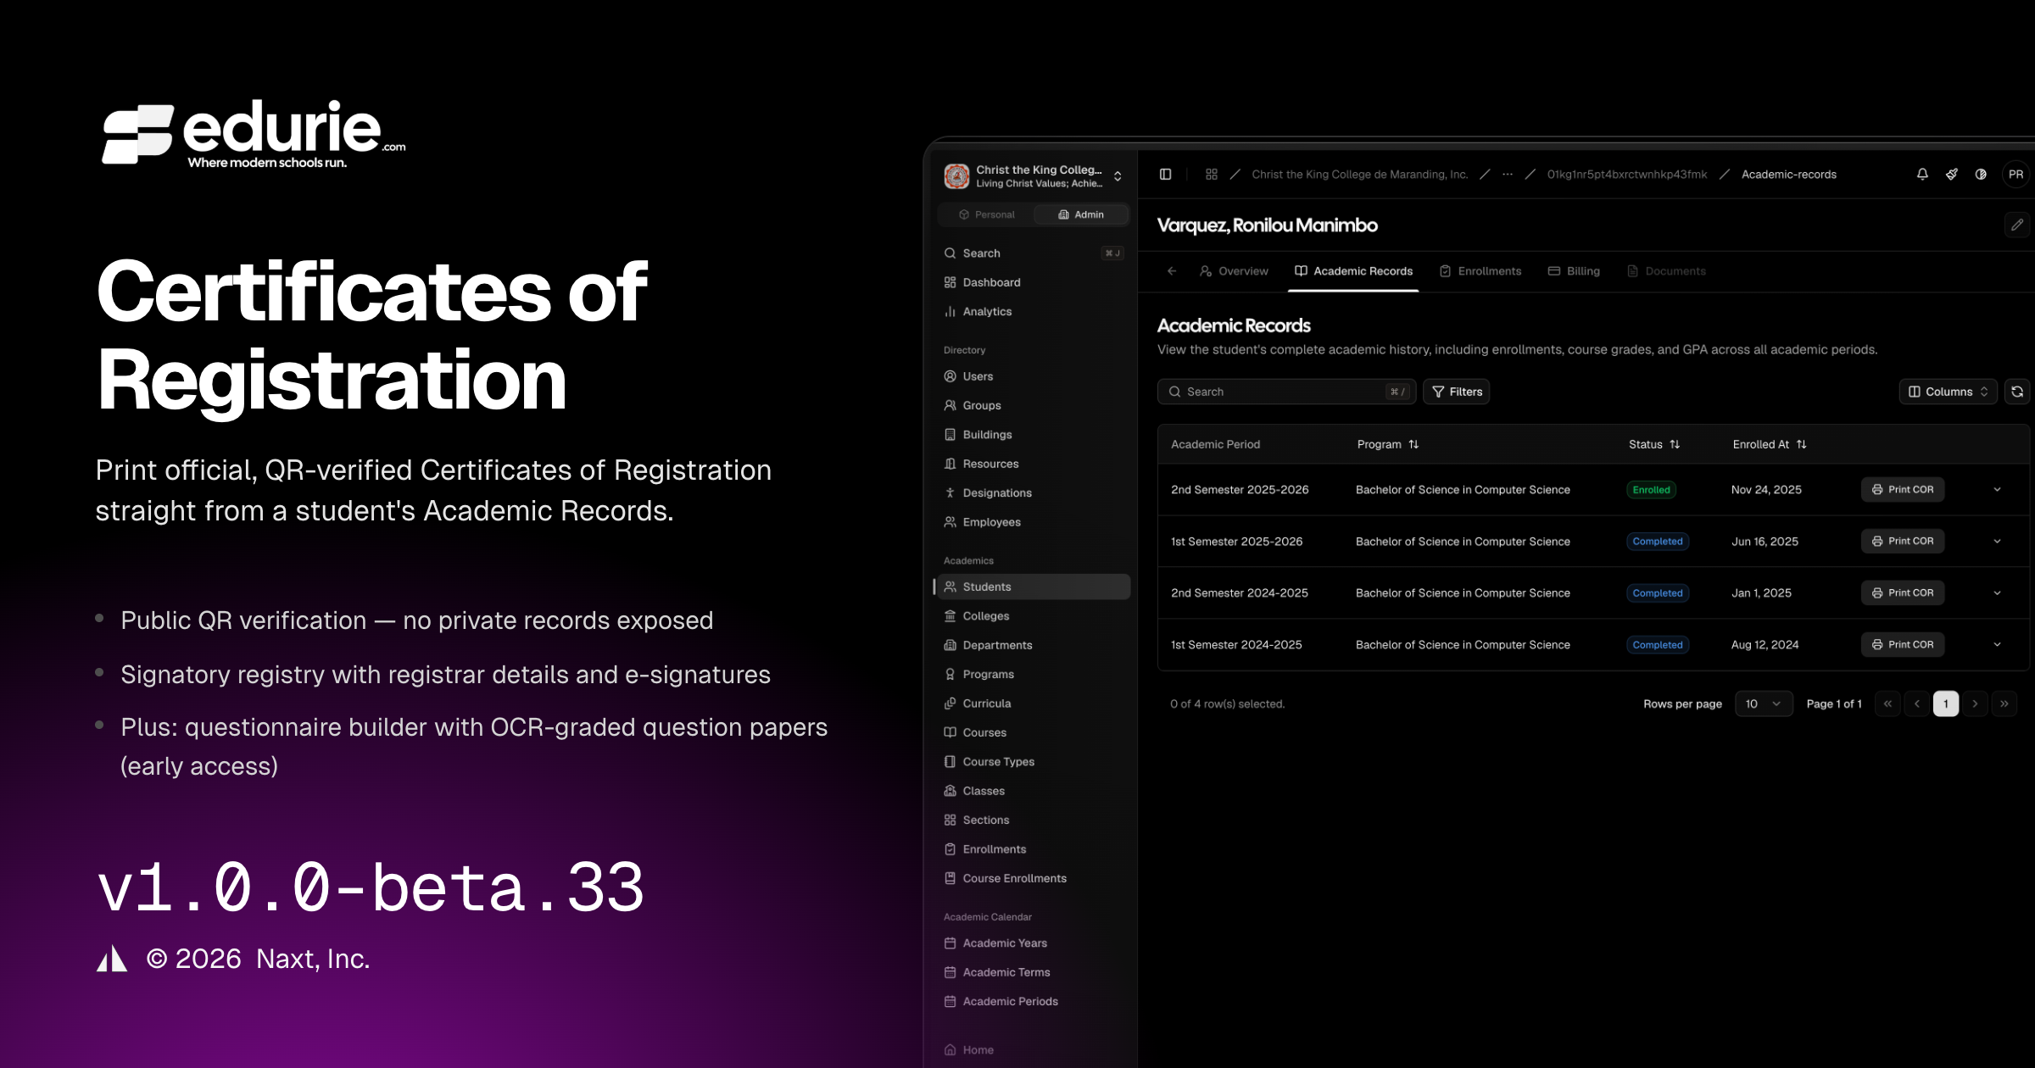Switch to Personal mode
Viewport: 2035px width, 1068px height.
[986, 214]
